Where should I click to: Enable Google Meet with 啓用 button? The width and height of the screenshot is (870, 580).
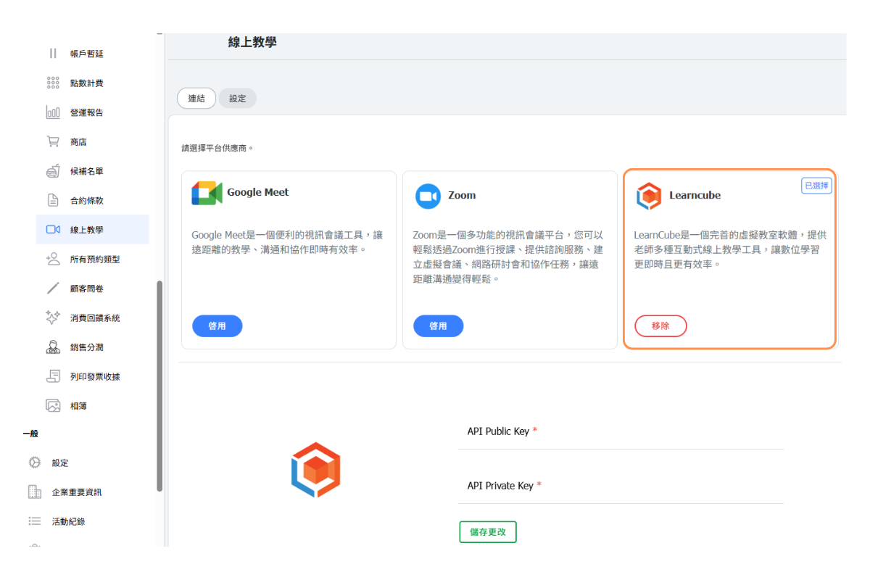[x=217, y=326]
